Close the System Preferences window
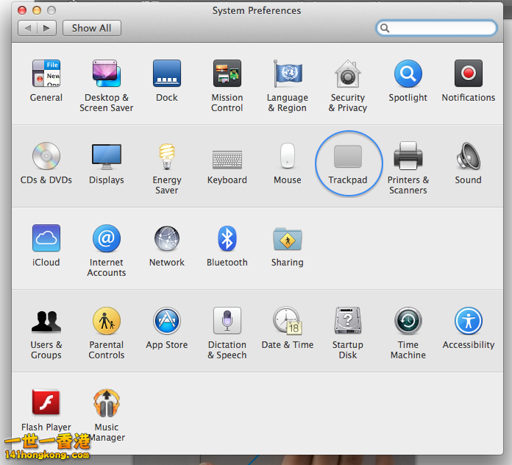The image size is (512, 465). coord(22,10)
